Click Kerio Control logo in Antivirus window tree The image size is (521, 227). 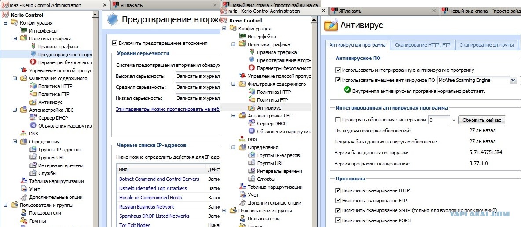tap(224, 20)
